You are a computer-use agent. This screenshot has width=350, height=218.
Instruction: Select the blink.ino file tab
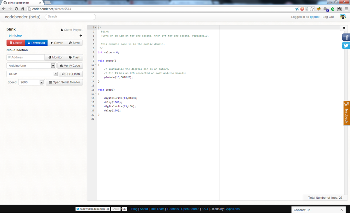(x=15, y=36)
